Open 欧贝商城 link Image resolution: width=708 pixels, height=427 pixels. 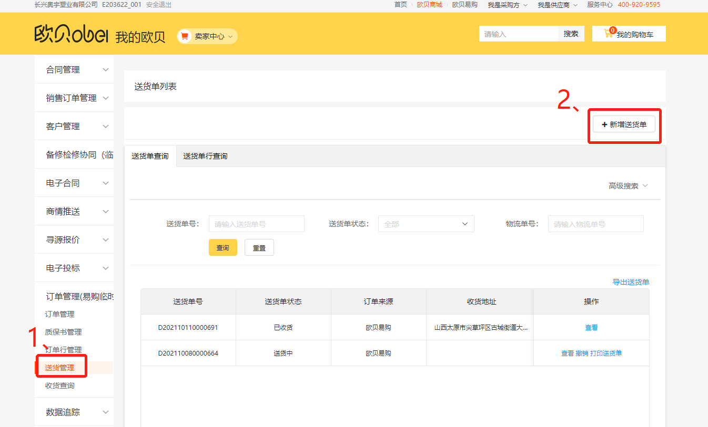[x=429, y=5]
